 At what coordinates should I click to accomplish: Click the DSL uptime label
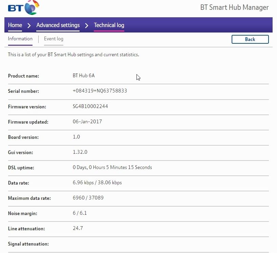pos(21,168)
